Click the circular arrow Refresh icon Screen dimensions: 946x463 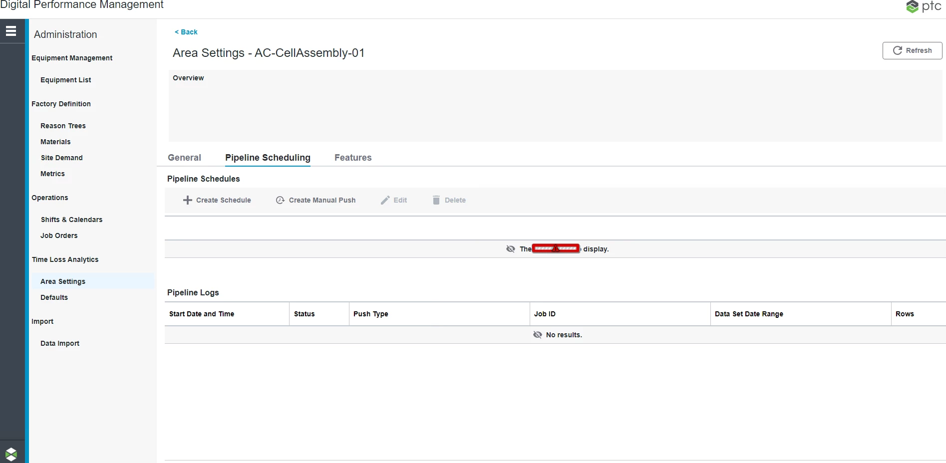pos(897,50)
